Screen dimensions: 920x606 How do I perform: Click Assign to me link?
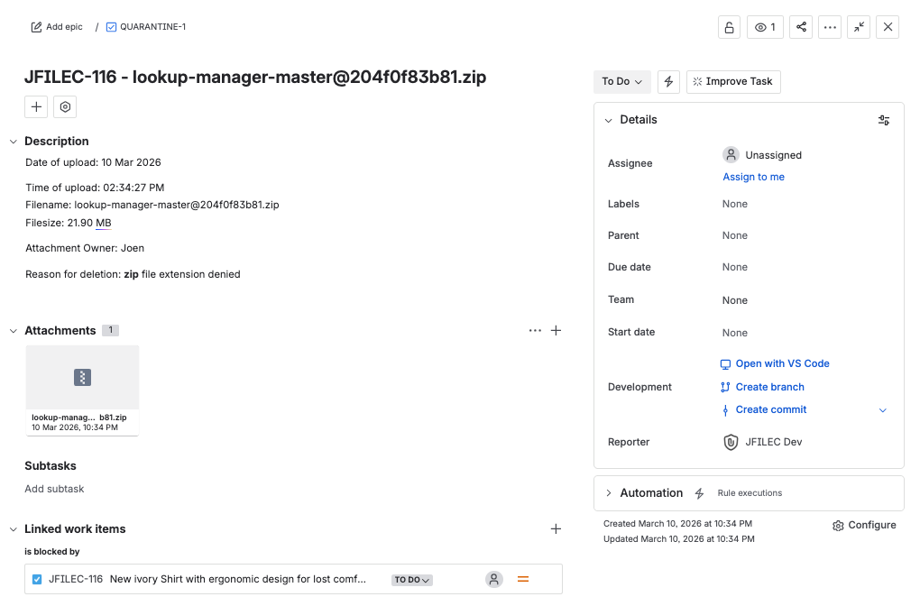pyautogui.click(x=753, y=177)
